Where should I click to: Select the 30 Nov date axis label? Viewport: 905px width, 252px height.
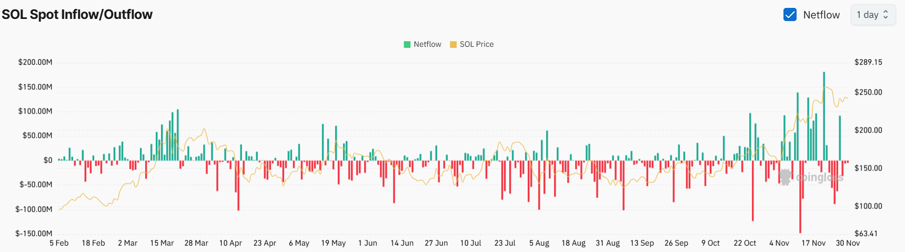848,243
